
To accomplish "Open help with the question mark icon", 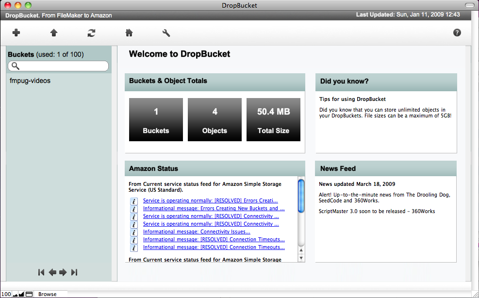I will click(x=457, y=33).
